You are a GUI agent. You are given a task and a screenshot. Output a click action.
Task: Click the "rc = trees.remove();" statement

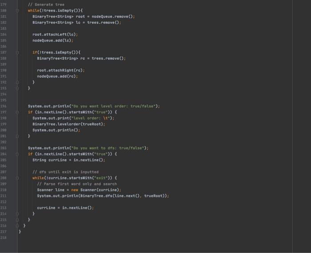click(103, 59)
